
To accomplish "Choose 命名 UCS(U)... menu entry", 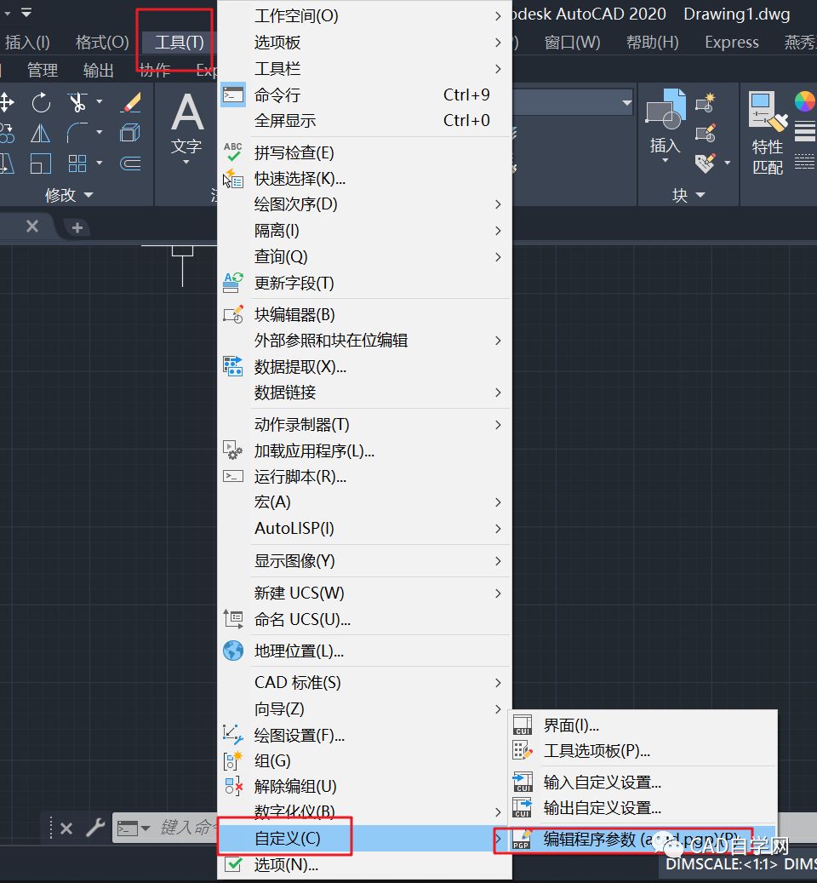I will [364, 619].
